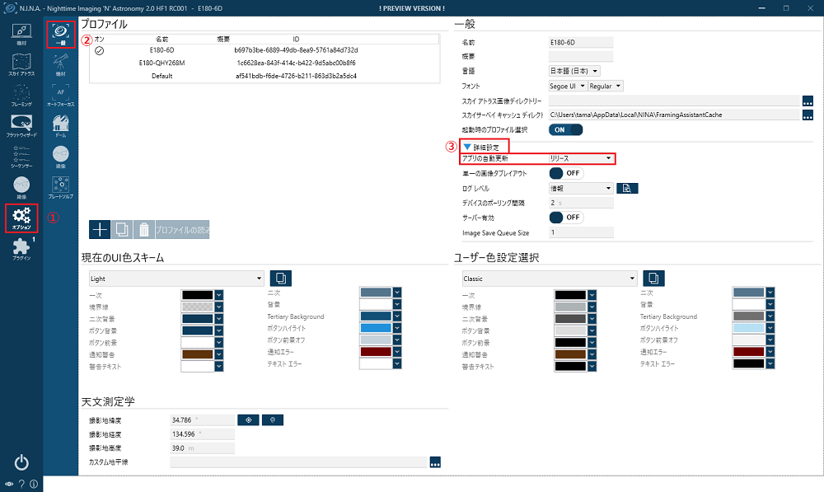Click the eye icon in the bottom-left corner
This screenshot has height=492, width=824.
pyautogui.click(x=9, y=484)
